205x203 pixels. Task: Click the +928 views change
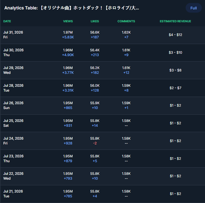pyautogui.click(x=68, y=143)
